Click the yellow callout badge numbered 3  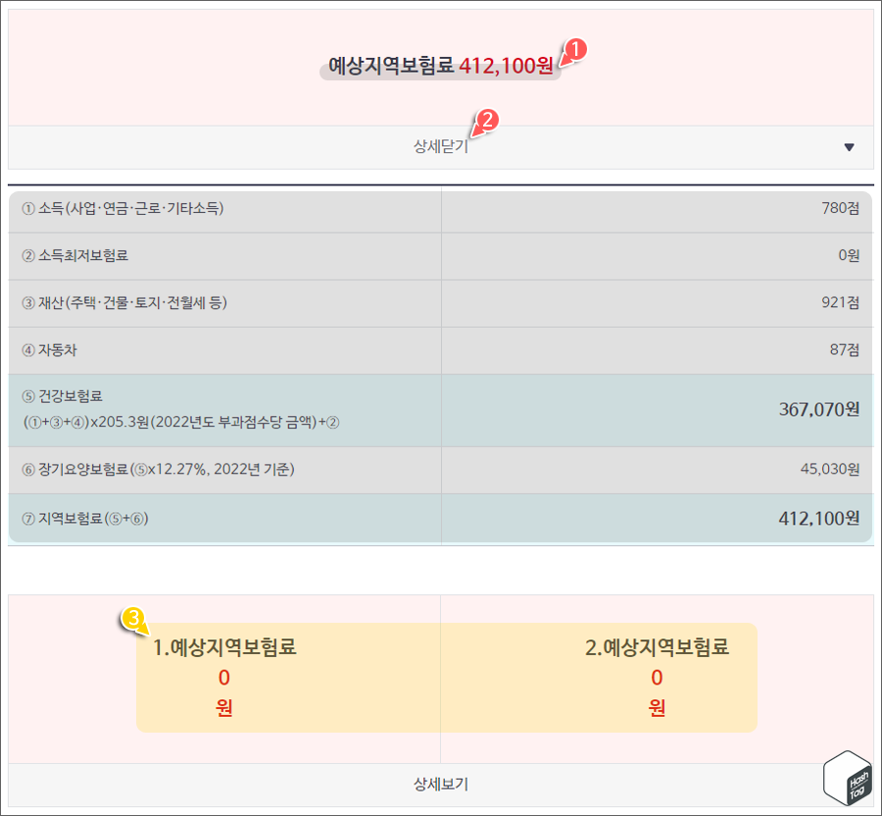[x=134, y=618]
